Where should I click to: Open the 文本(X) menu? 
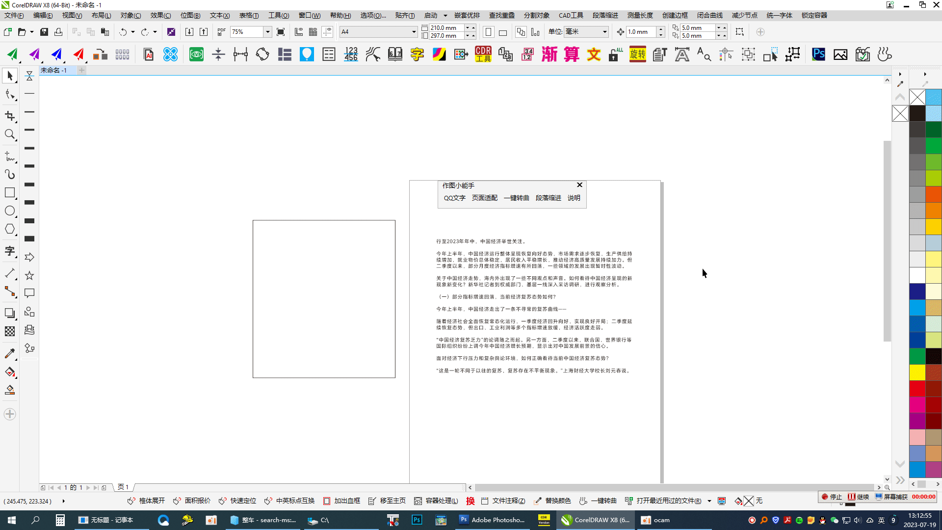[x=219, y=15]
